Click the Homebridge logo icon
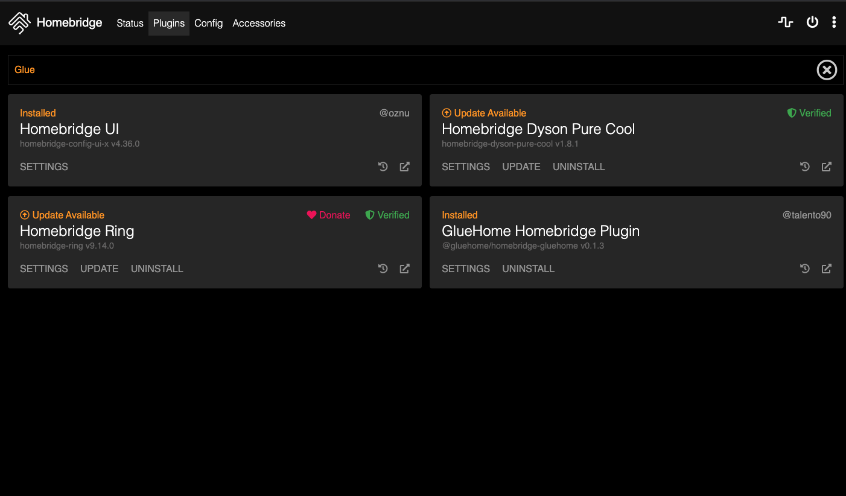Screen dimensions: 846x496 click(x=19, y=23)
